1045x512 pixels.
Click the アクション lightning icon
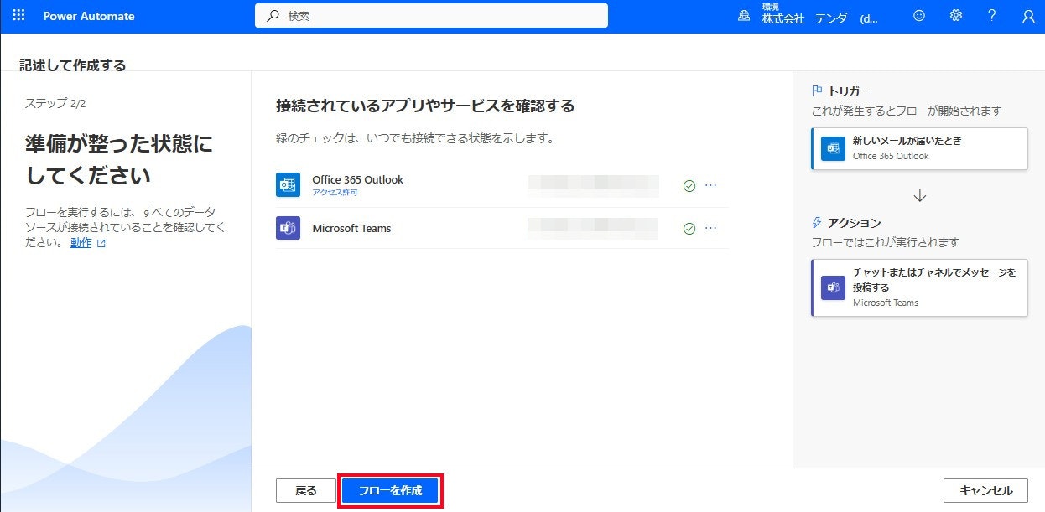pos(817,223)
